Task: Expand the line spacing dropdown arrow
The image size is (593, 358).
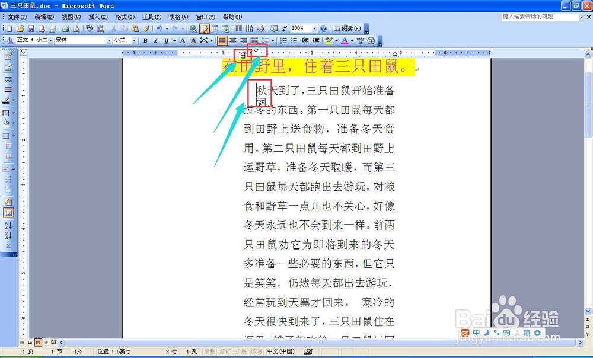Action: pyautogui.click(x=272, y=40)
